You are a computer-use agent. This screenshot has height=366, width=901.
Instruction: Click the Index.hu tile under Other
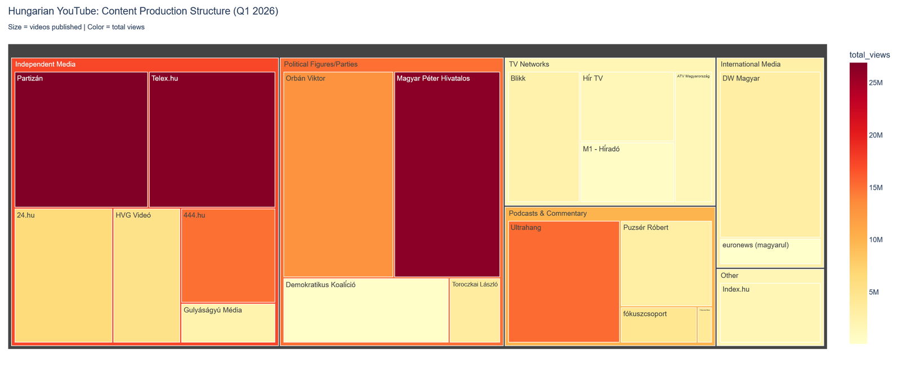(770, 314)
